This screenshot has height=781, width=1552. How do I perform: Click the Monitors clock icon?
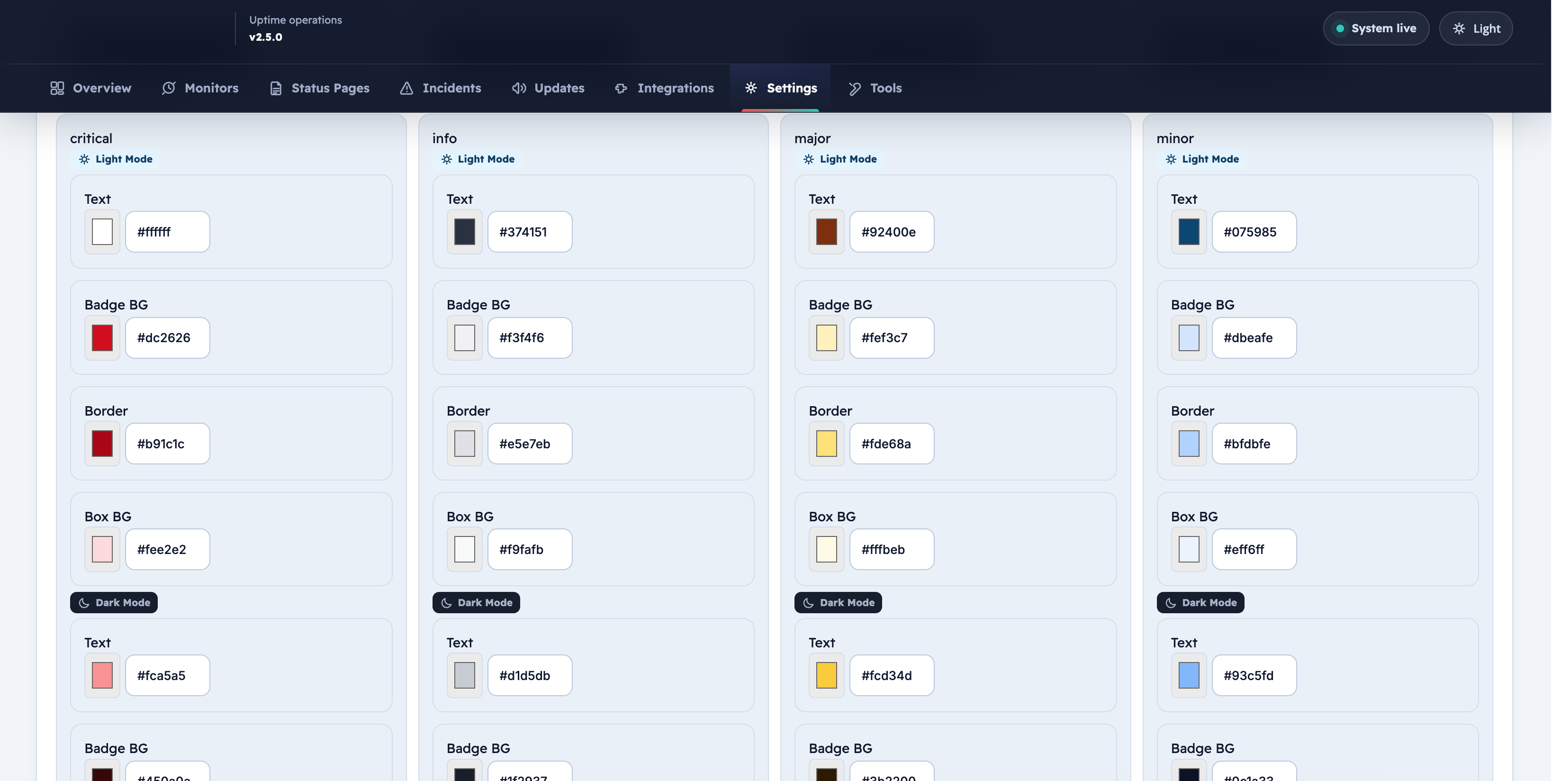(x=169, y=88)
